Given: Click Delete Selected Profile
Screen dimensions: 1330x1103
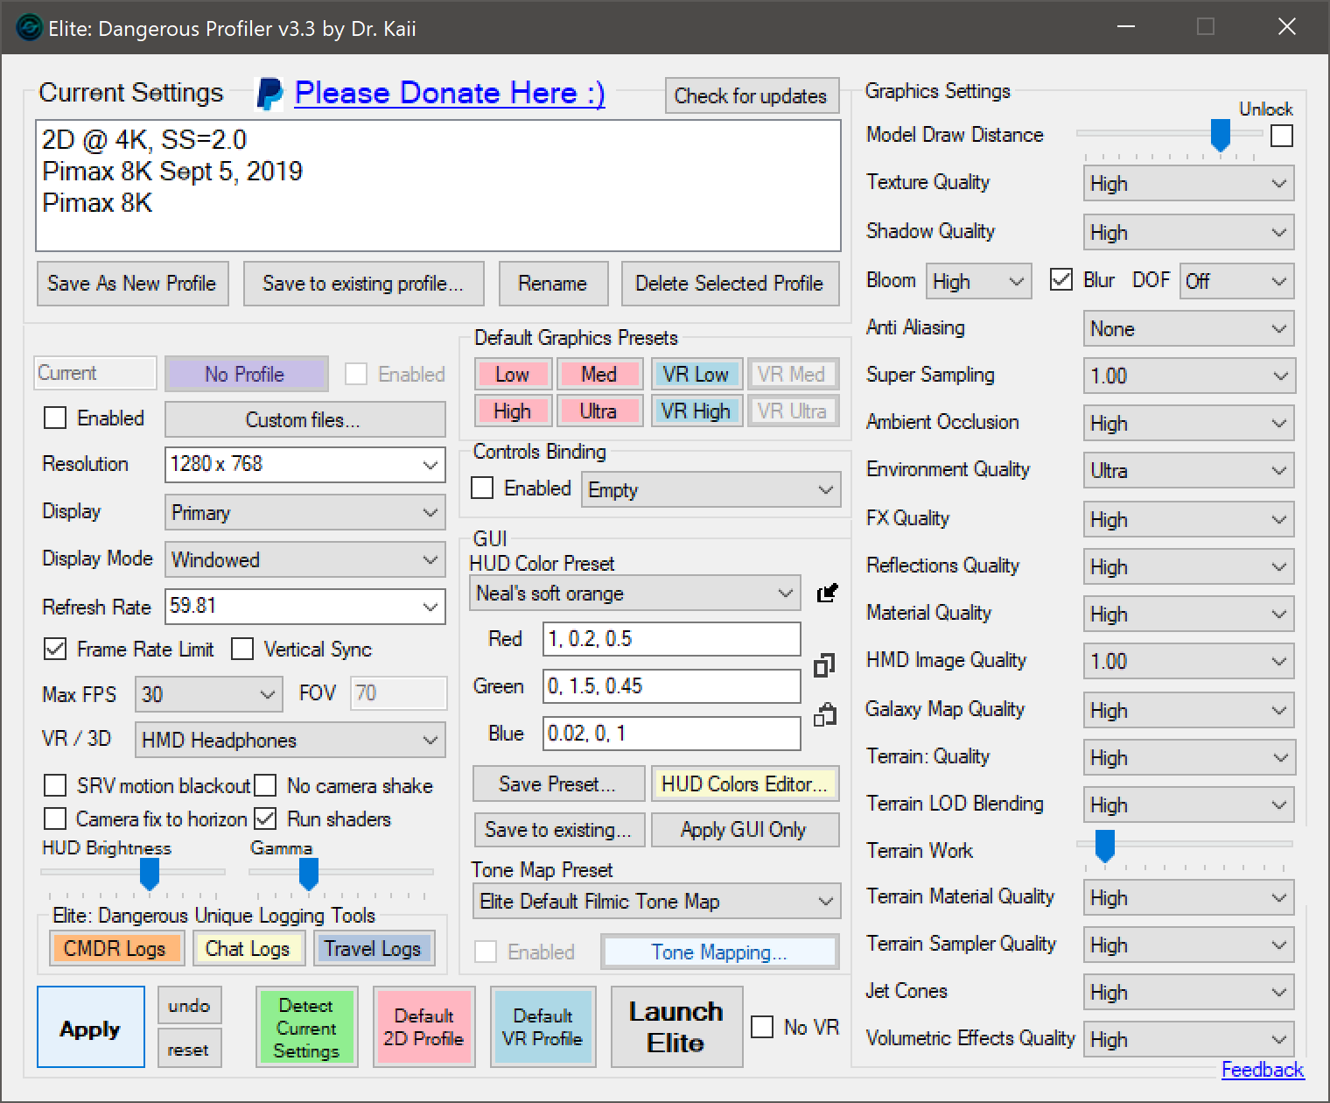Looking at the screenshot, I should point(730,284).
